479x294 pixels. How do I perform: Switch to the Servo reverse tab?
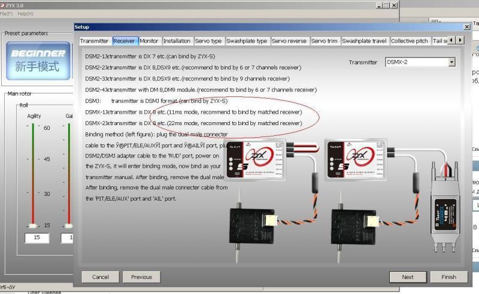[289, 41]
